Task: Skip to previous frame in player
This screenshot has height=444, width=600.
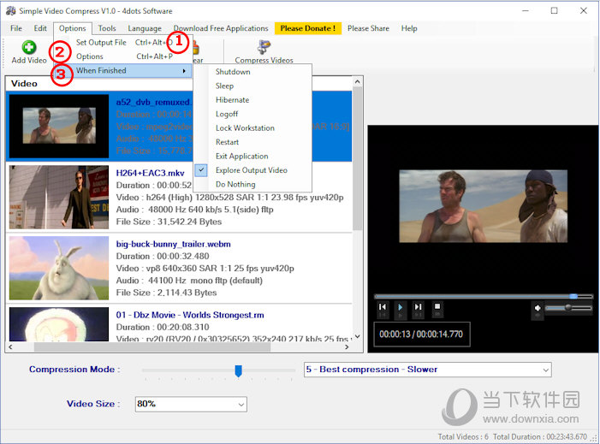Action: pyautogui.click(x=383, y=307)
